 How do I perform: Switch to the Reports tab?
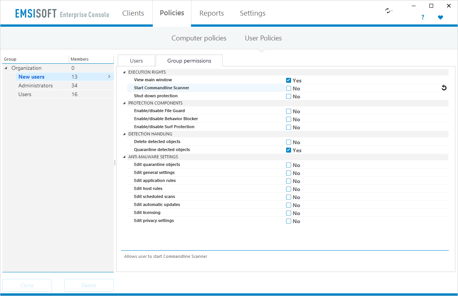coord(212,13)
